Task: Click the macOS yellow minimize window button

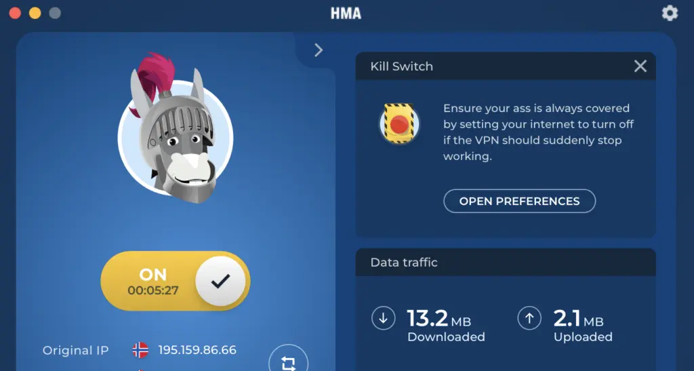Action: point(35,13)
